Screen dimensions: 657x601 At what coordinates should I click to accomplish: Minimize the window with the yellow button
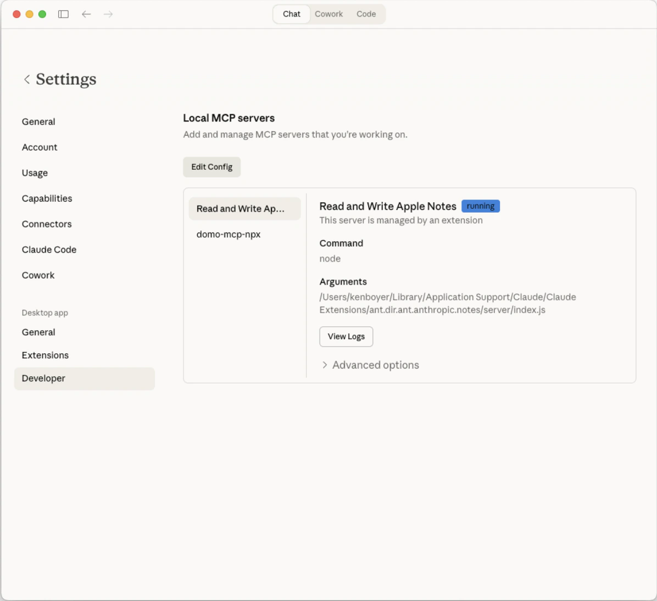pyautogui.click(x=29, y=14)
